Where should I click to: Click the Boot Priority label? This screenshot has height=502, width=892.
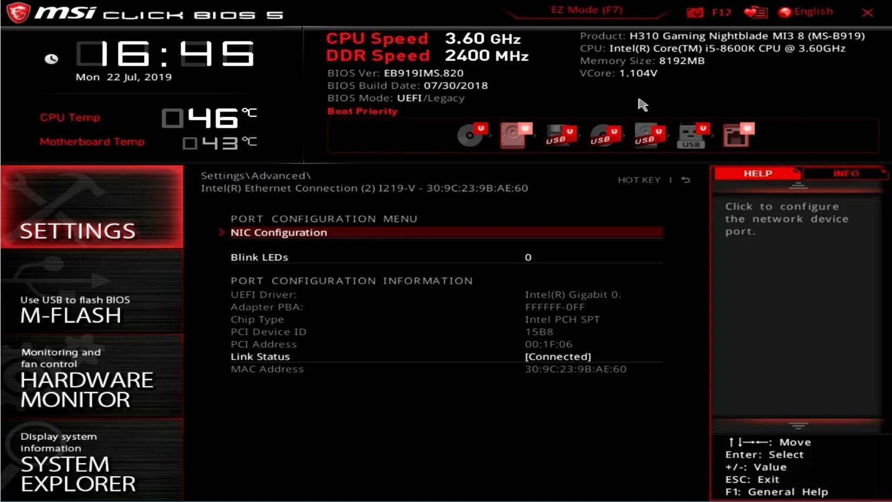click(x=362, y=111)
